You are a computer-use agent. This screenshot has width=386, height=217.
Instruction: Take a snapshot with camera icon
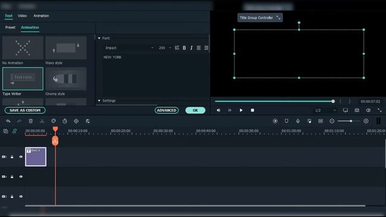click(x=356, y=110)
